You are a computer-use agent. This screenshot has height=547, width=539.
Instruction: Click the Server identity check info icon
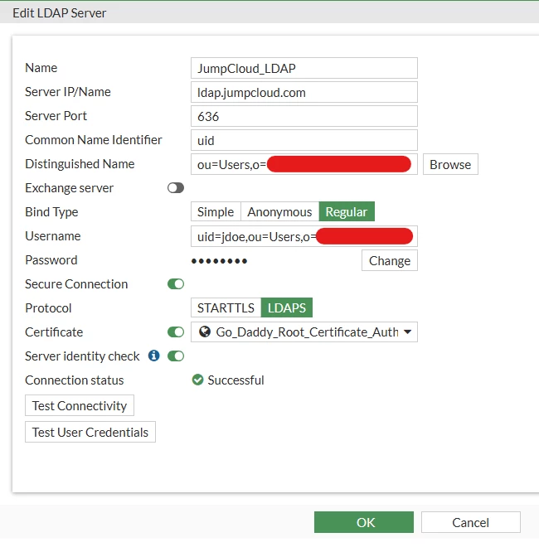pos(153,356)
